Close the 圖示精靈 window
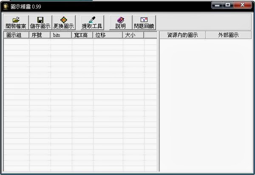 [x=243, y=5]
